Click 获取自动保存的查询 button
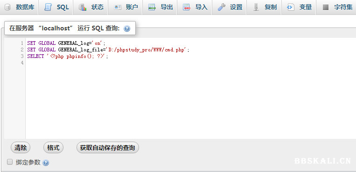This screenshot has width=356, height=172. pyautogui.click(x=108, y=148)
